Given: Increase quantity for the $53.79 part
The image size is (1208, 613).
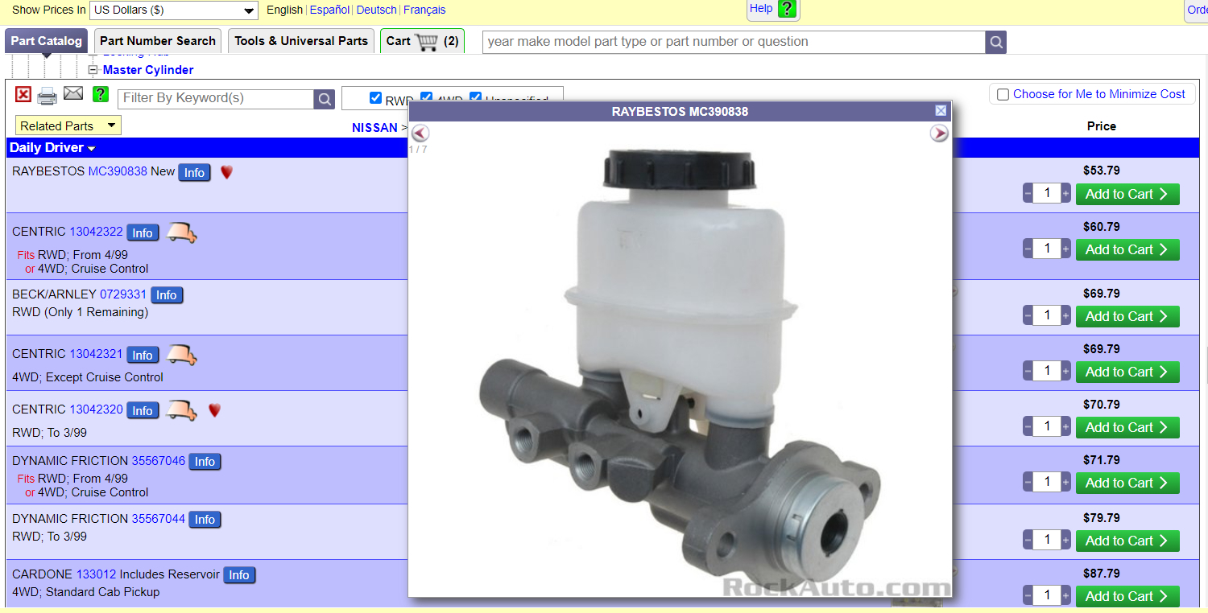Looking at the screenshot, I should point(1066,194).
